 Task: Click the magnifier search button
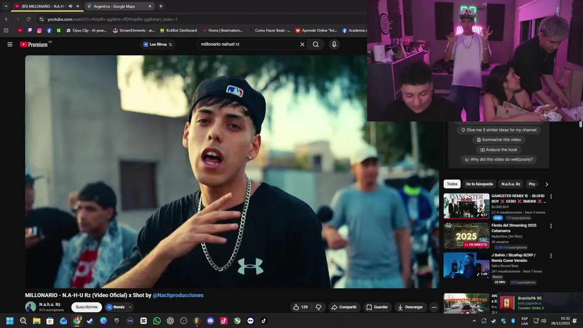click(316, 44)
